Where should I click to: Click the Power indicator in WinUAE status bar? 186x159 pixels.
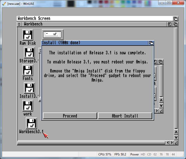(x=134, y=154)
